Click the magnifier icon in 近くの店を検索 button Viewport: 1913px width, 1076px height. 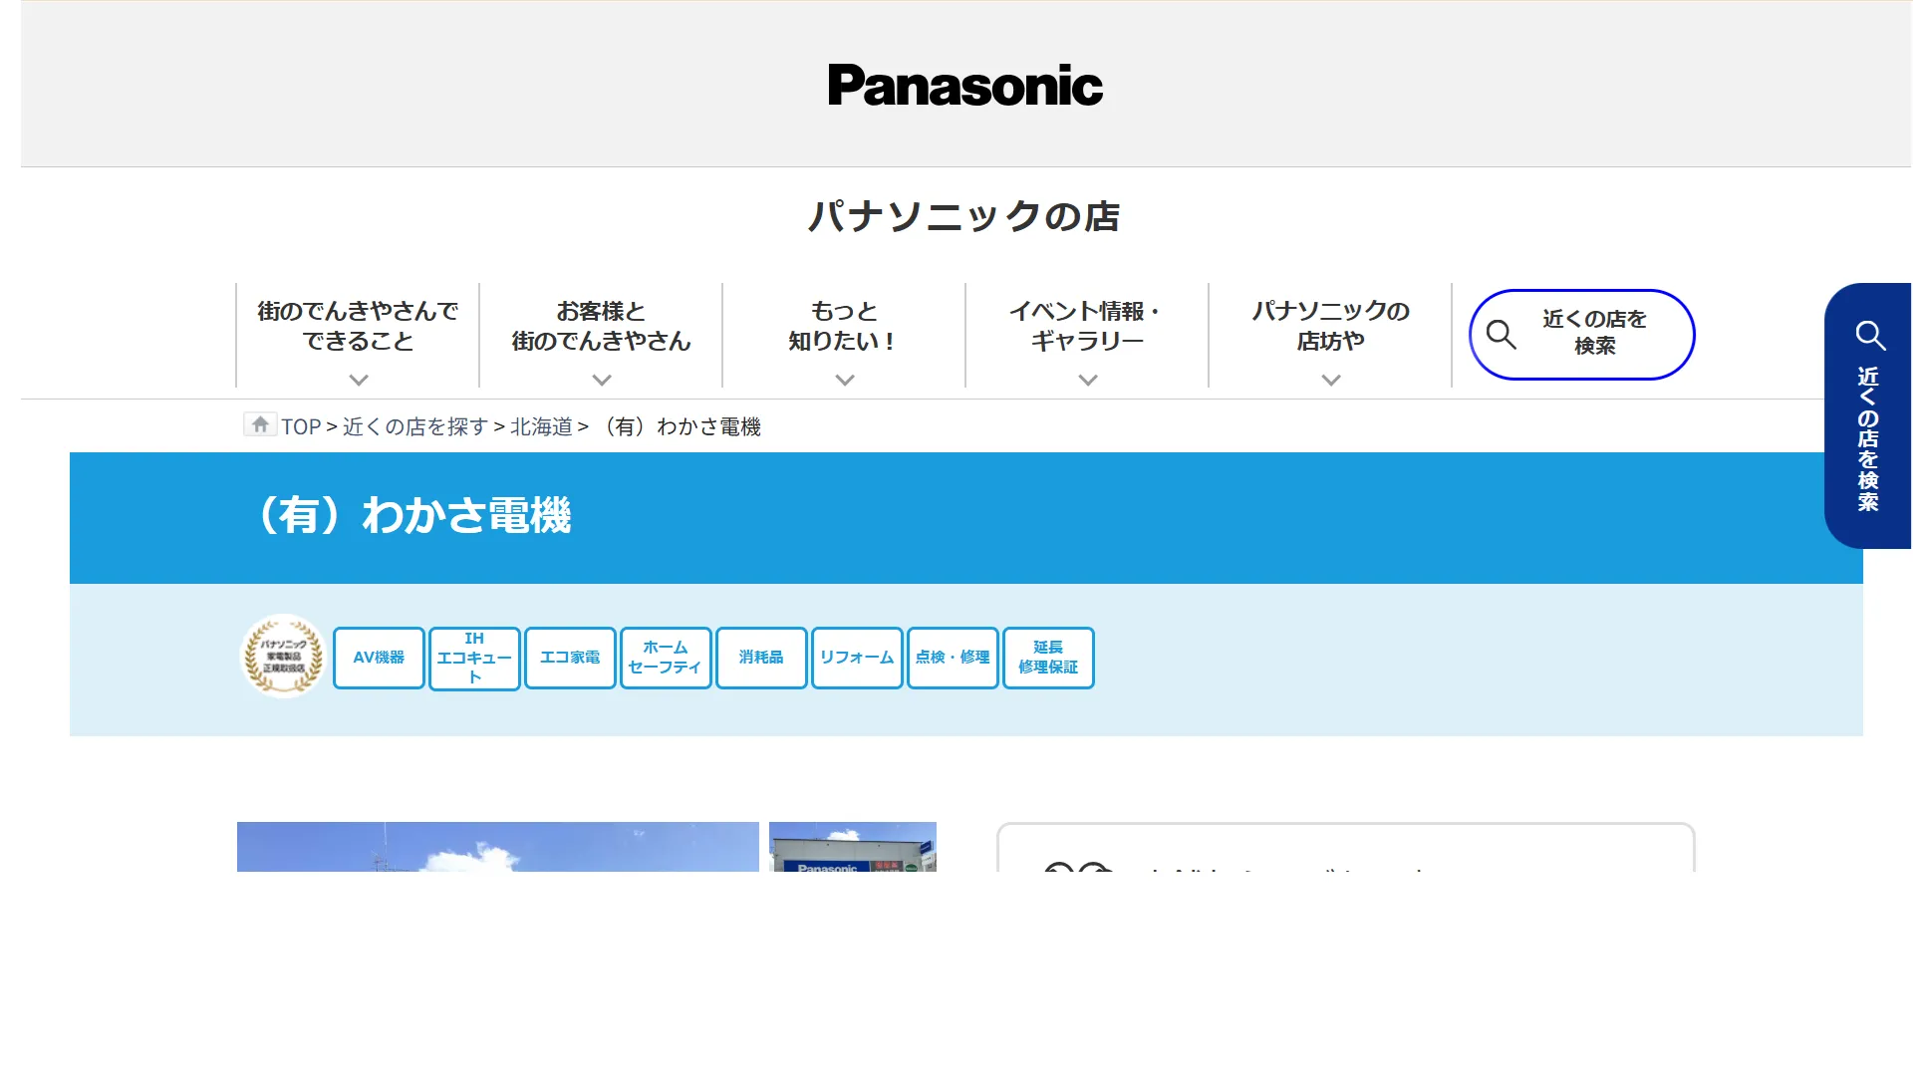click(x=1501, y=335)
